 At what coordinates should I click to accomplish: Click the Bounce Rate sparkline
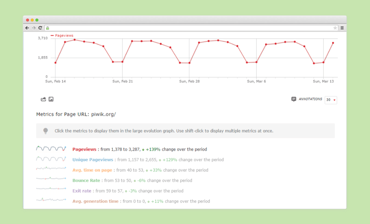51,179
